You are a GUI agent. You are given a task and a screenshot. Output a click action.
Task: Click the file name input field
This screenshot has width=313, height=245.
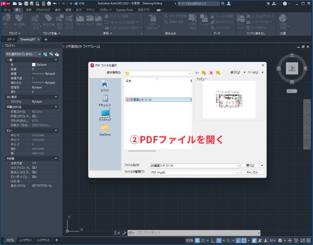click(x=193, y=165)
